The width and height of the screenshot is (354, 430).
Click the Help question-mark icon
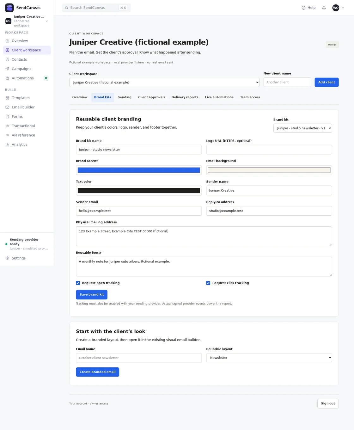(303, 8)
